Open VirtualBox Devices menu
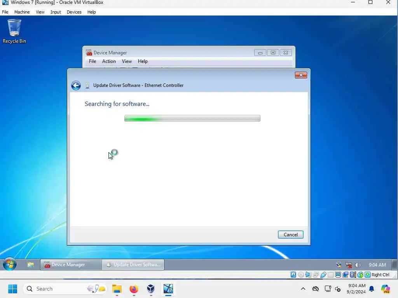Screen dimensions: 398x298 (x=74, y=12)
